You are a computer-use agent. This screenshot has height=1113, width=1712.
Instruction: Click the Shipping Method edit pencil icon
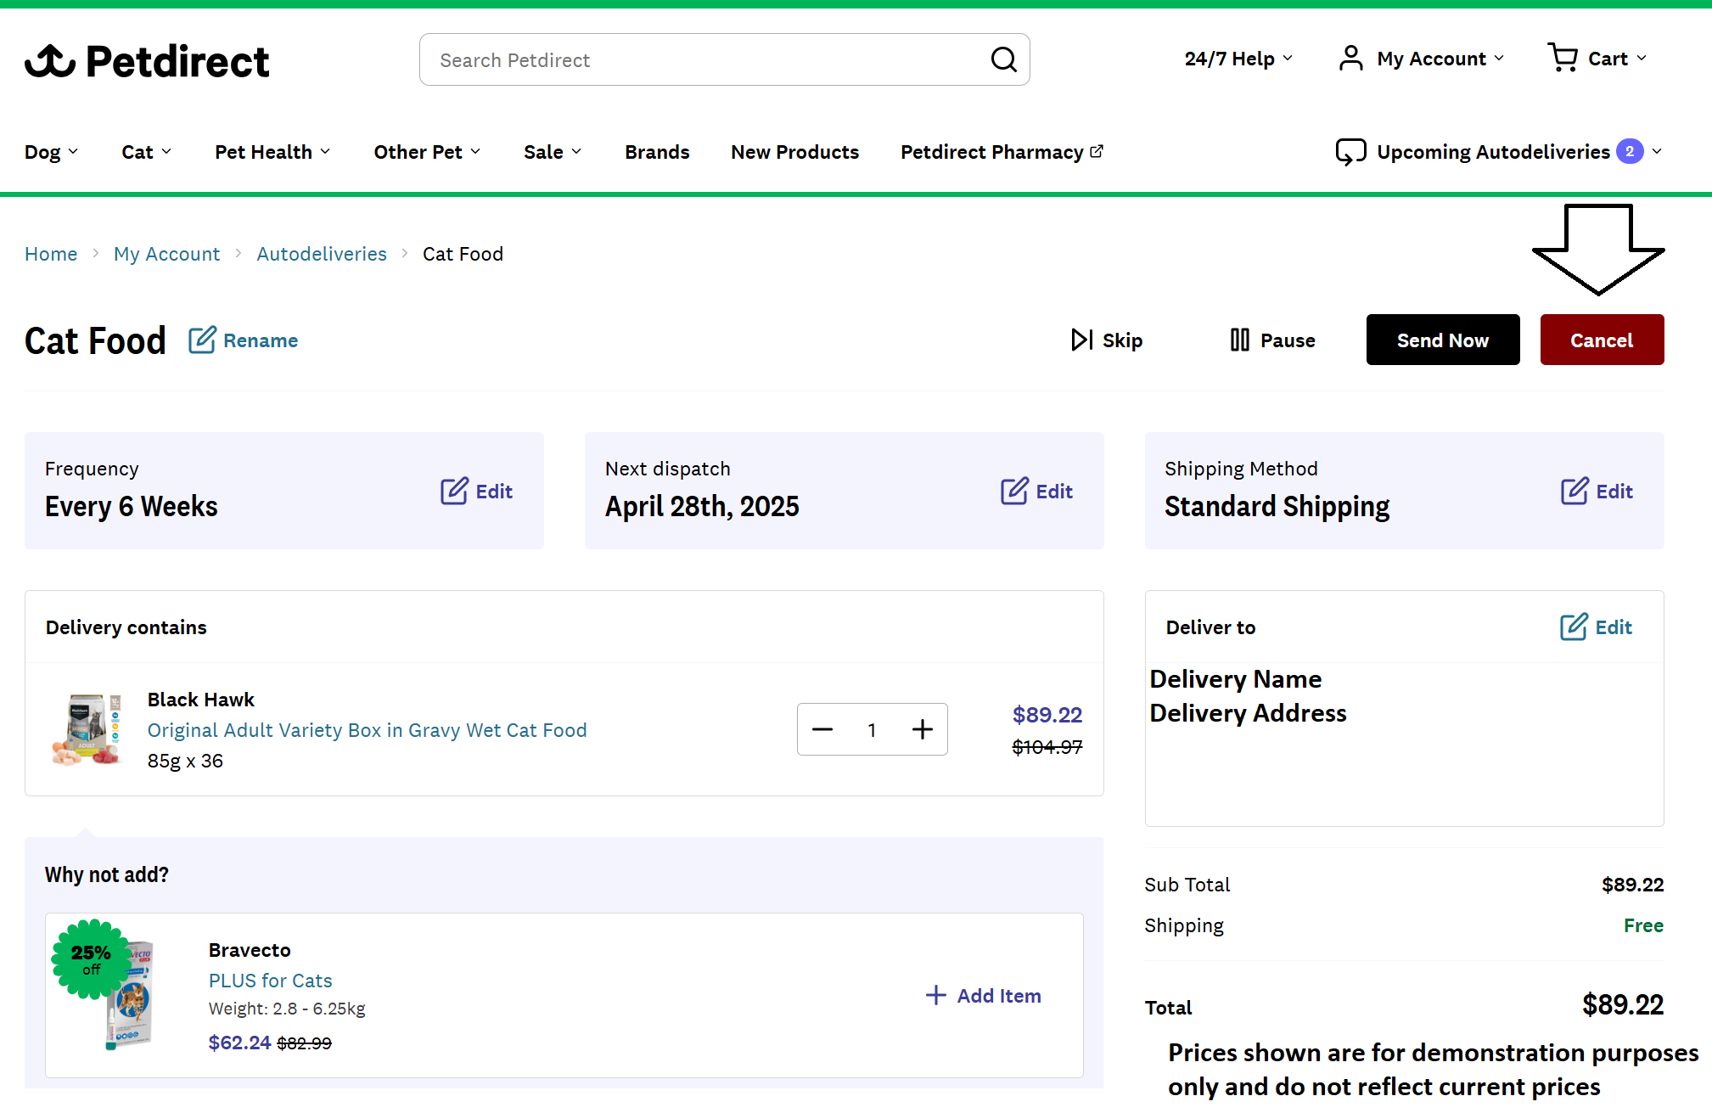[x=1574, y=492]
